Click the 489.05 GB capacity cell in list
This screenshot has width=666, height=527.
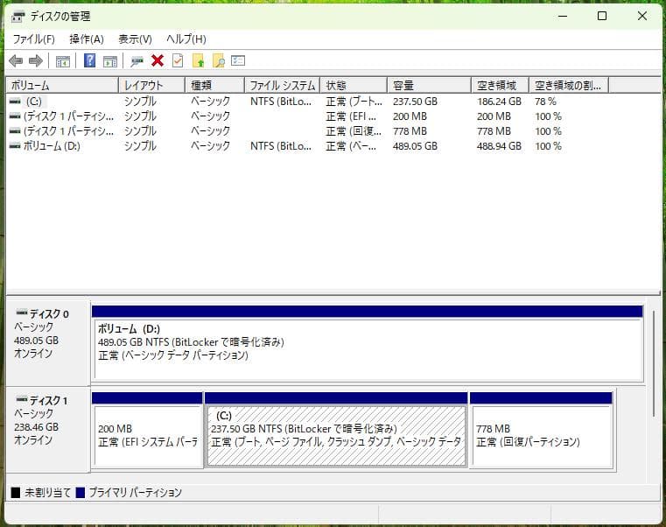point(415,146)
